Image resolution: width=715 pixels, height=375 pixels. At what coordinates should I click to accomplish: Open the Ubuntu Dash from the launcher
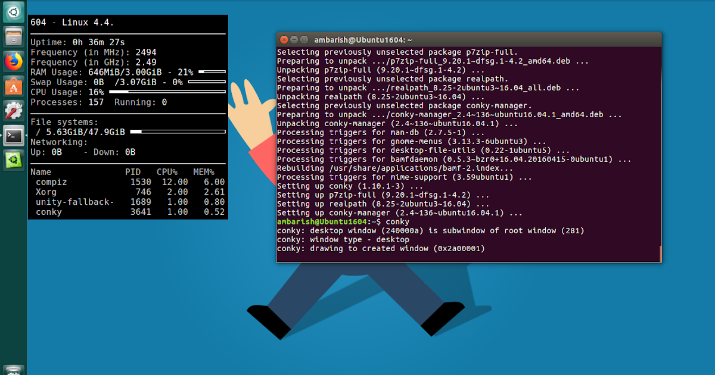pyautogui.click(x=13, y=12)
